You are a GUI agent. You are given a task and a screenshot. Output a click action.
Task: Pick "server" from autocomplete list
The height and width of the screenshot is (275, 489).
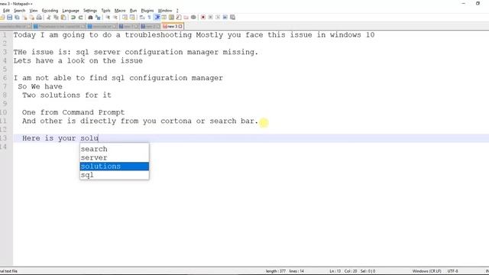click(x=115, y=158)
